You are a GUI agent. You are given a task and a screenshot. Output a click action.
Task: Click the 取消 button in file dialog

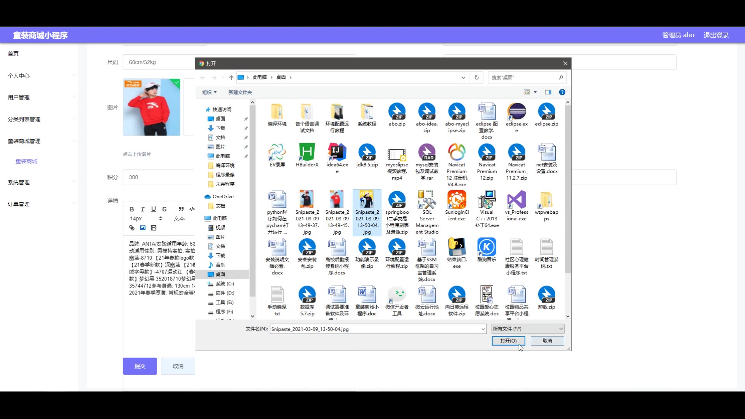(x=547, y=341)
